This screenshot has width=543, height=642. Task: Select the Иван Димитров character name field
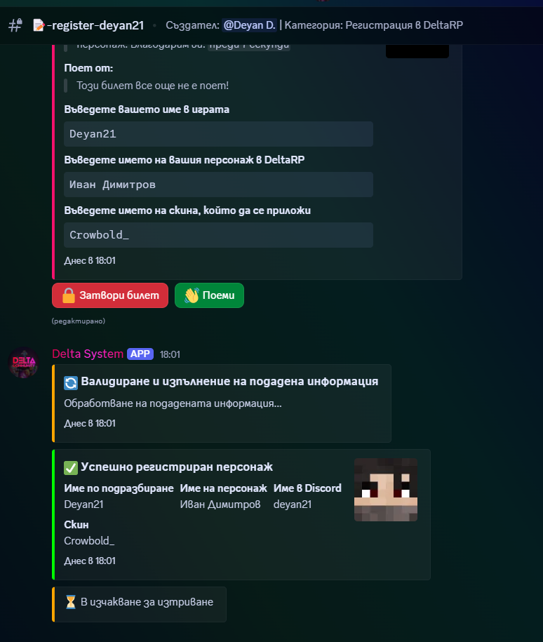coord(218,185)
